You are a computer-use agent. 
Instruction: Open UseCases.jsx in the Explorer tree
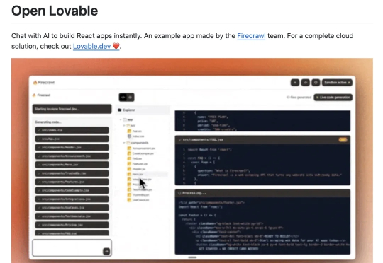click(x=138, y=200)
